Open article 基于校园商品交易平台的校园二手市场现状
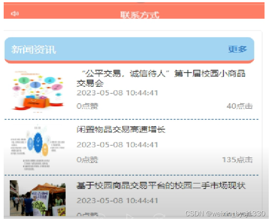Screen dimensions: 271x221 [x=161, y=186]
